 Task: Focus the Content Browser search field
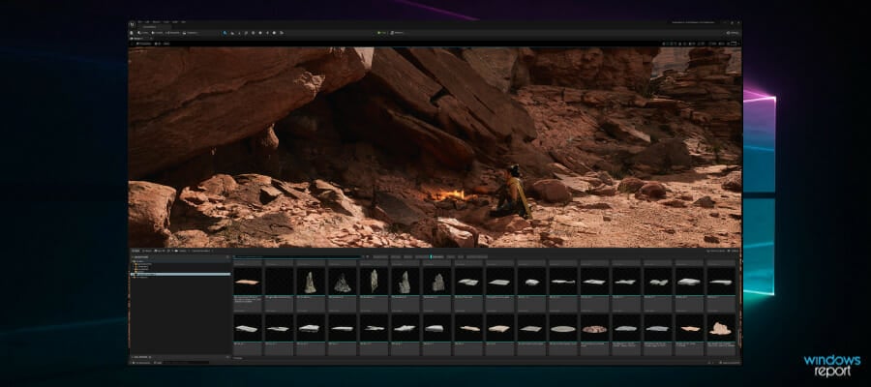click(297, 256)
